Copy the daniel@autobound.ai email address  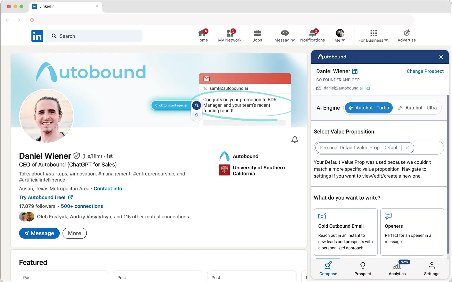[x=368, y=88]
